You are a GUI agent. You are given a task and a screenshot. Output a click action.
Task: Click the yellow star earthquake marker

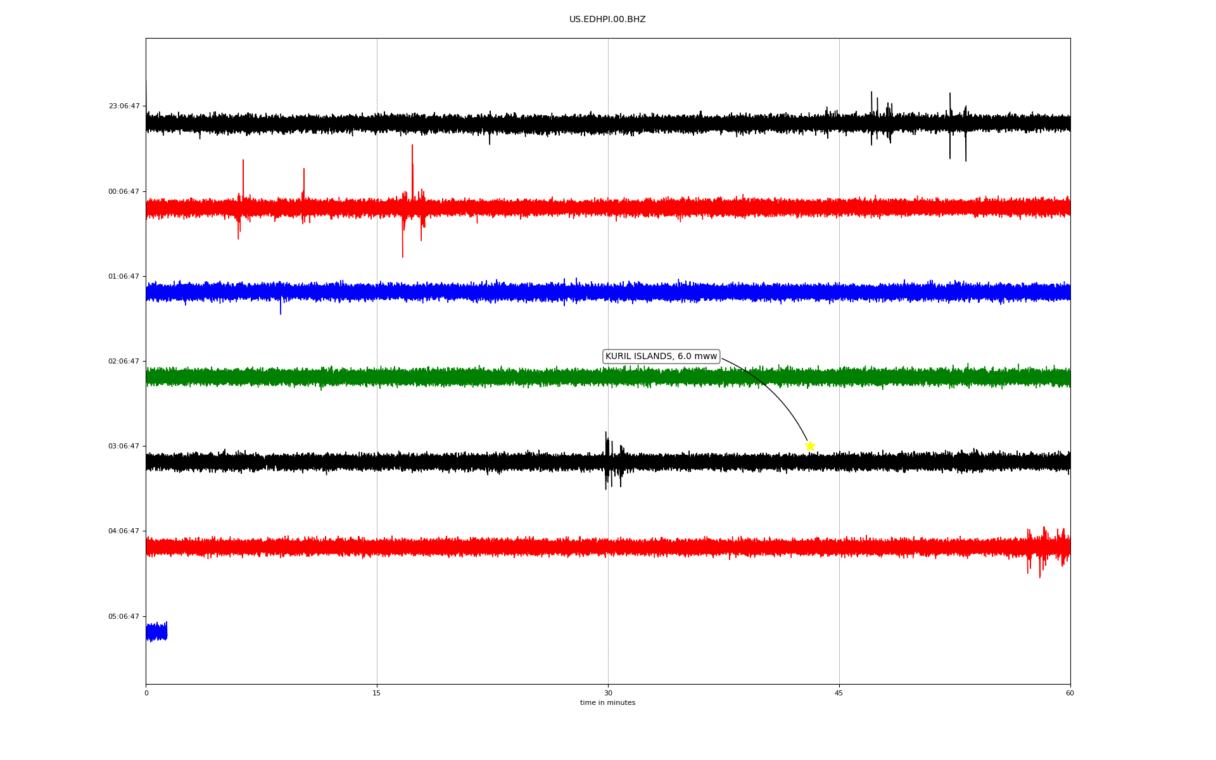tap(810, 446)
